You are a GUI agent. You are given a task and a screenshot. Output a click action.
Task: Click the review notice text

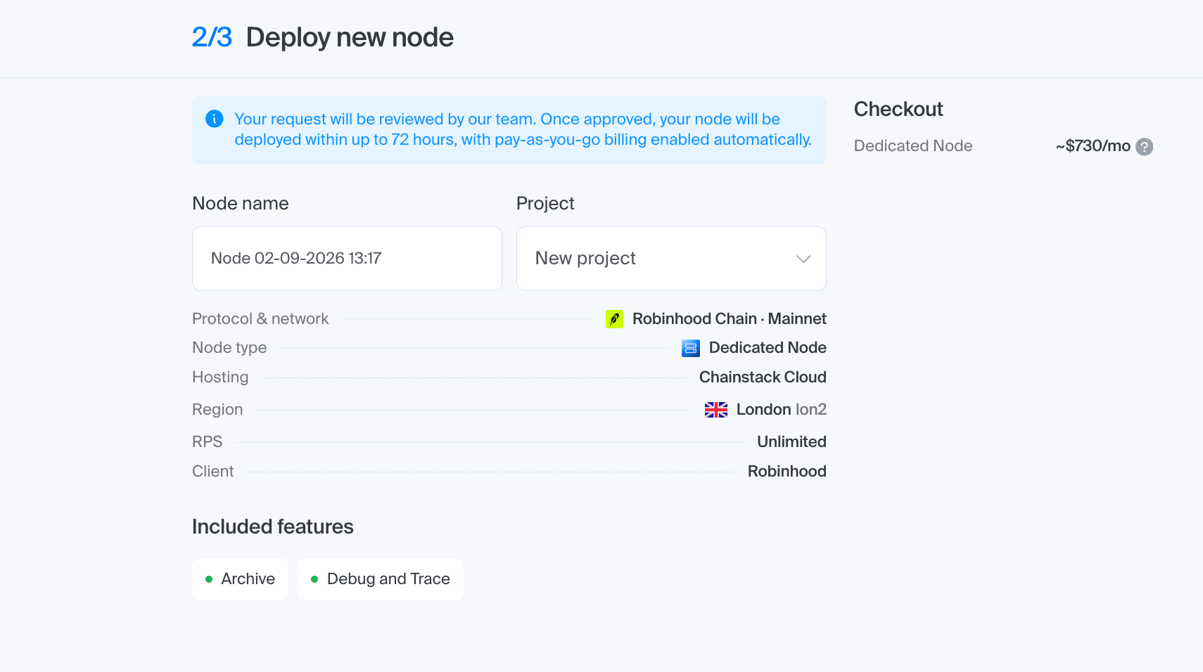[x=523, y=129]
